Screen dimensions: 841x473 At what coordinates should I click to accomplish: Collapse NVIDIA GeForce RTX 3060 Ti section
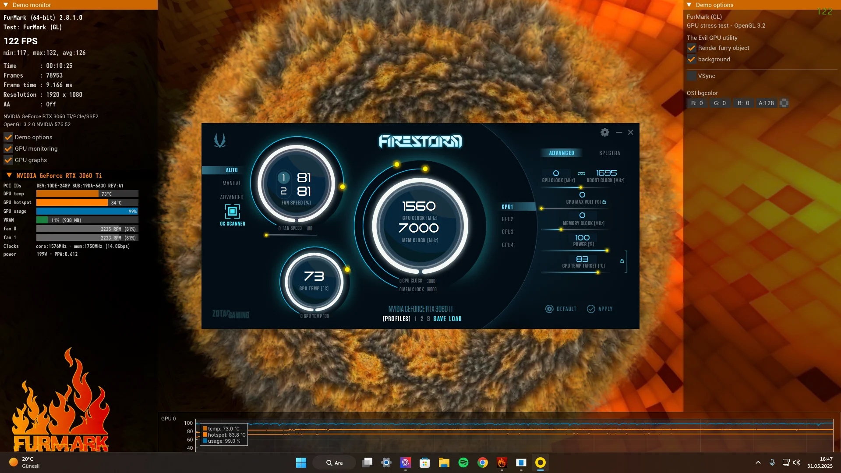tap(9, 175)
